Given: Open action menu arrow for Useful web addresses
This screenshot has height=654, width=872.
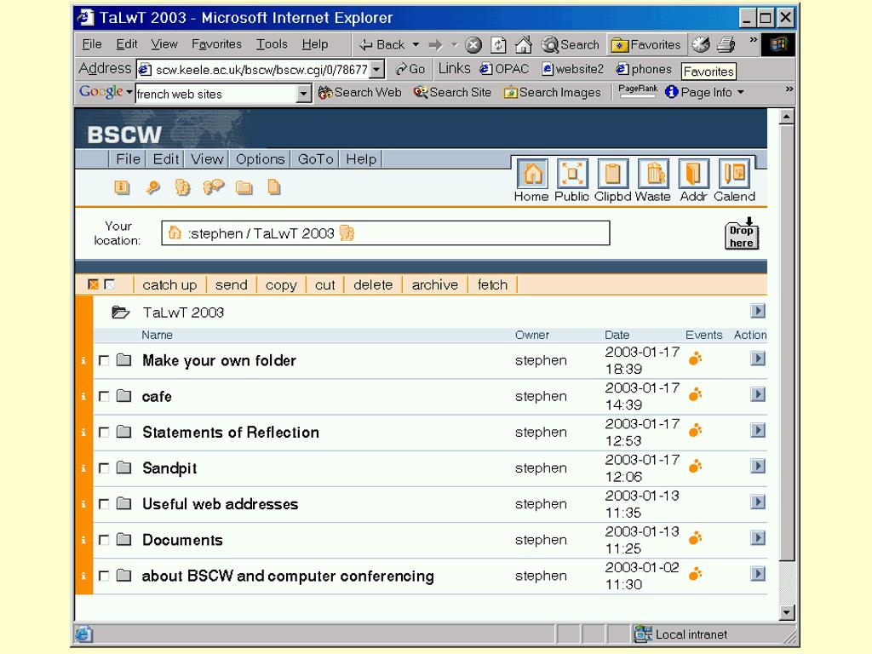Looking at the screenshot, I should (757, 502).
